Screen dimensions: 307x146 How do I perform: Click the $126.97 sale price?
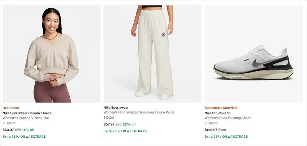(x=211, y=130)
